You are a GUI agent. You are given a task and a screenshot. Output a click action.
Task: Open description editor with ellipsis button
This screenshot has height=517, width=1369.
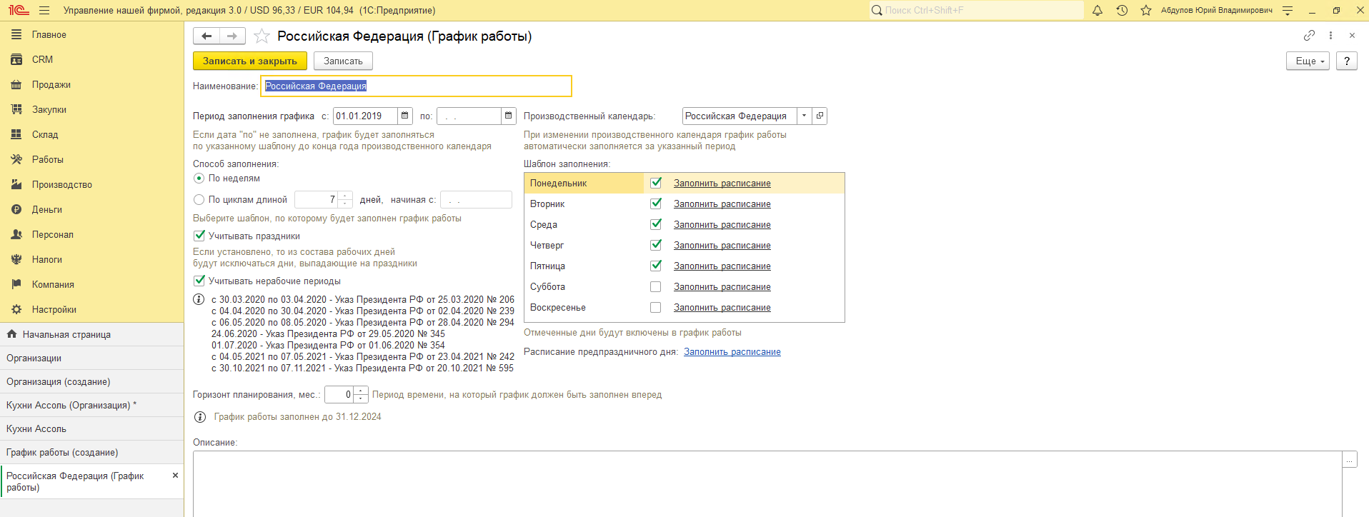1350,460
